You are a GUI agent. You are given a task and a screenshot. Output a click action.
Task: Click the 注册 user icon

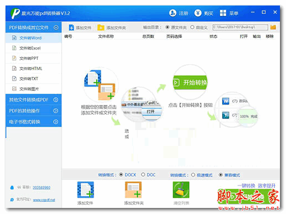tap(173, 13)
